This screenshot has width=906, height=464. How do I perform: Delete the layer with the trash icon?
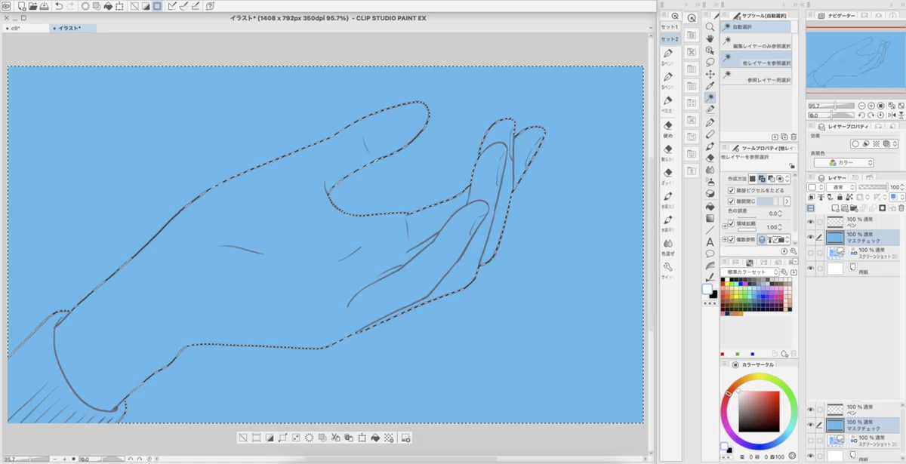[901, 207]
